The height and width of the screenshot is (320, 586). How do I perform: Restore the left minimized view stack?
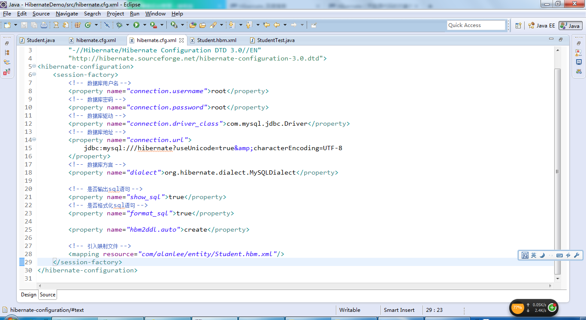pos(7,43)
